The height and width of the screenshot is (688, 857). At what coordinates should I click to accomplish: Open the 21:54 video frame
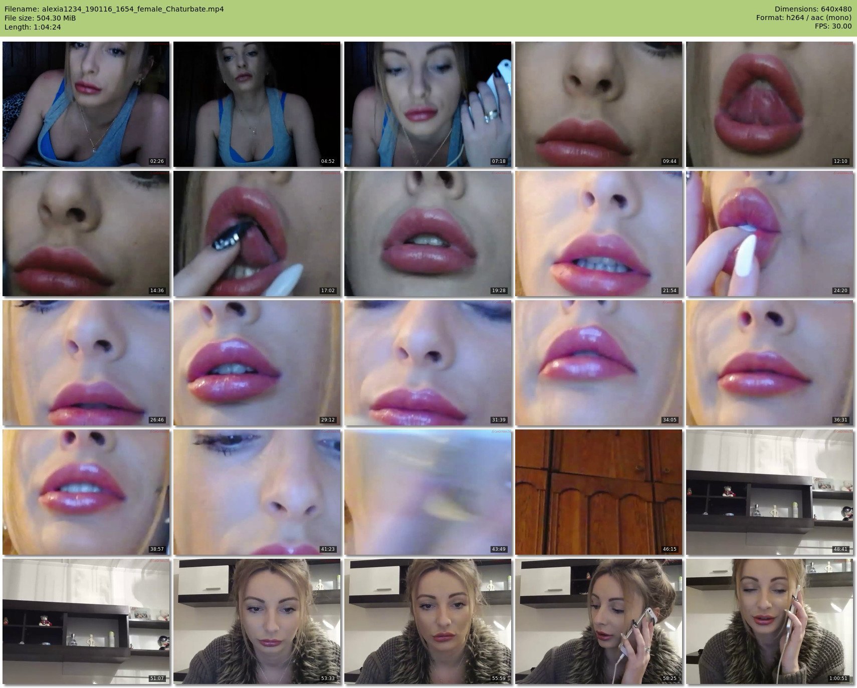pyautogui.click(x=599, y=234)
